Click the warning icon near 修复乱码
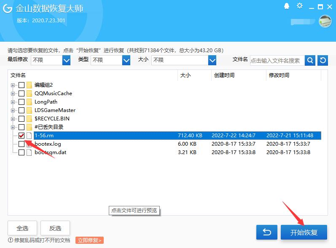The image size is (336, 248). tap(10, 240)
